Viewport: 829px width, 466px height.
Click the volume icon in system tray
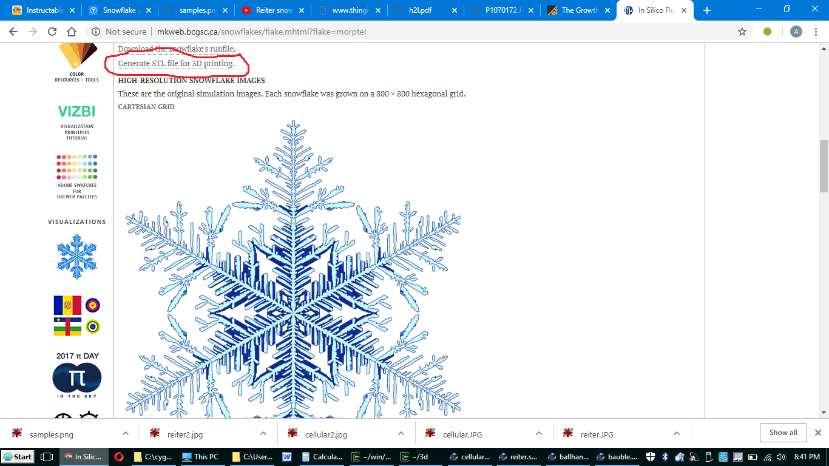tap(780, 457)
